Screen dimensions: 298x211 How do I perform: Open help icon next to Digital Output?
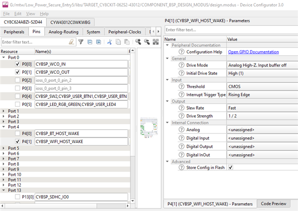[181, 146]
